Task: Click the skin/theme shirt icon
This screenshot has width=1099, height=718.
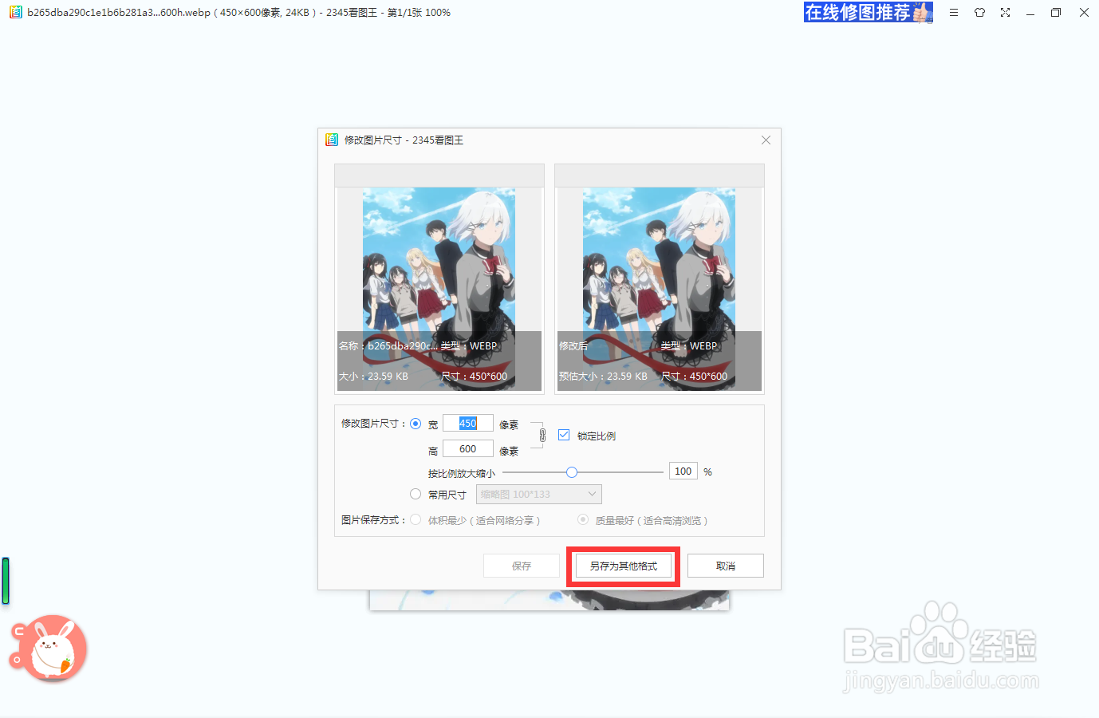Action: pyautogui.click(x=979, y=13)
